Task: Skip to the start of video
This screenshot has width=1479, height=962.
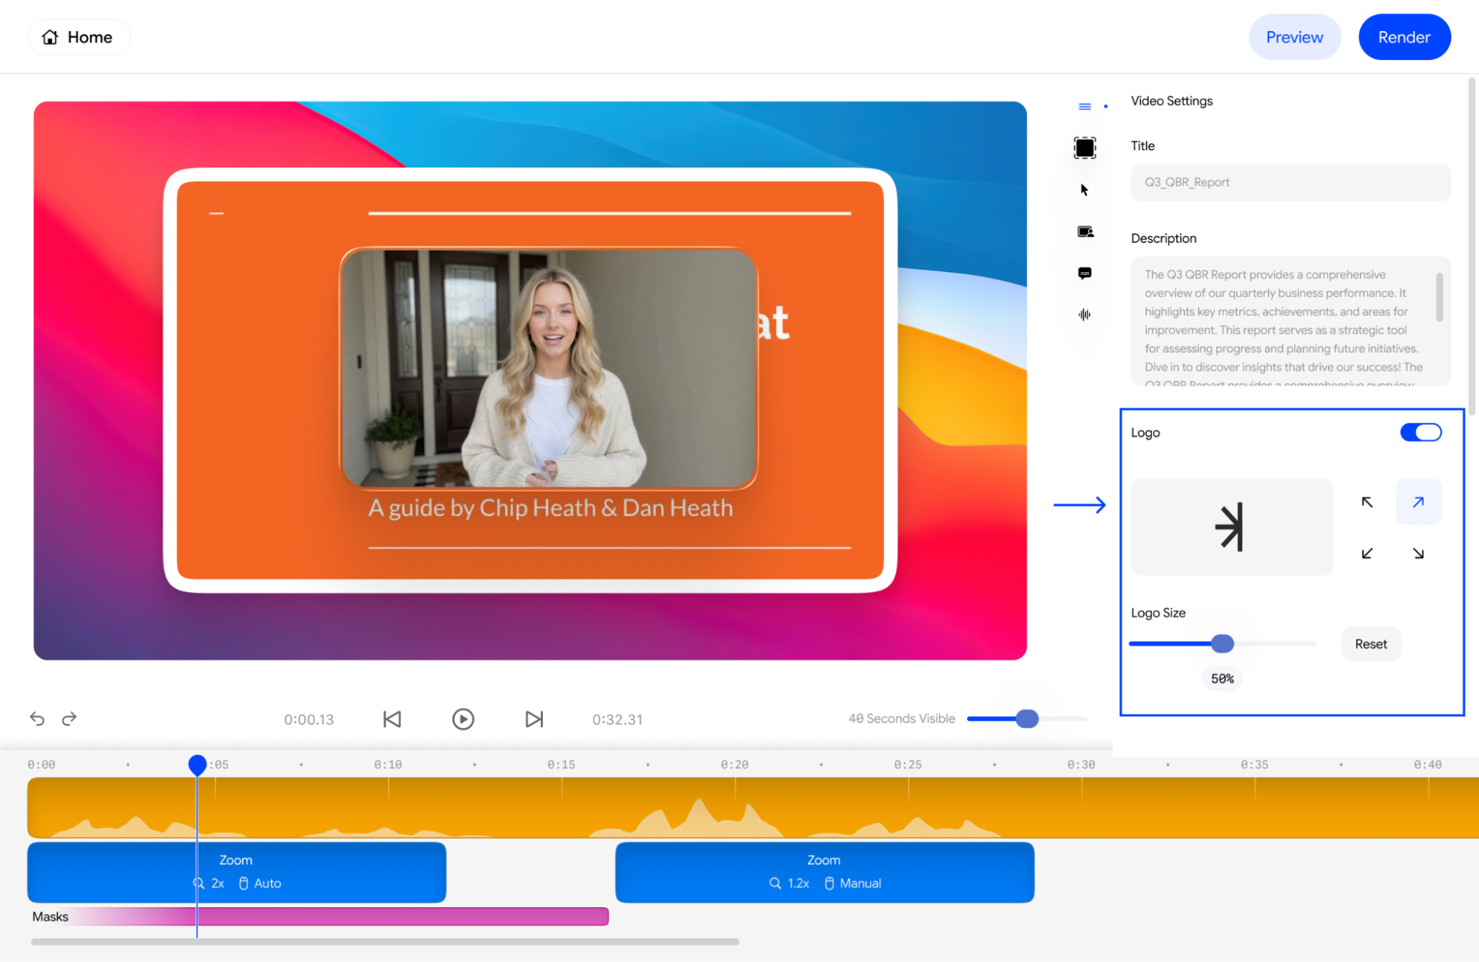Action: [392, 719]
